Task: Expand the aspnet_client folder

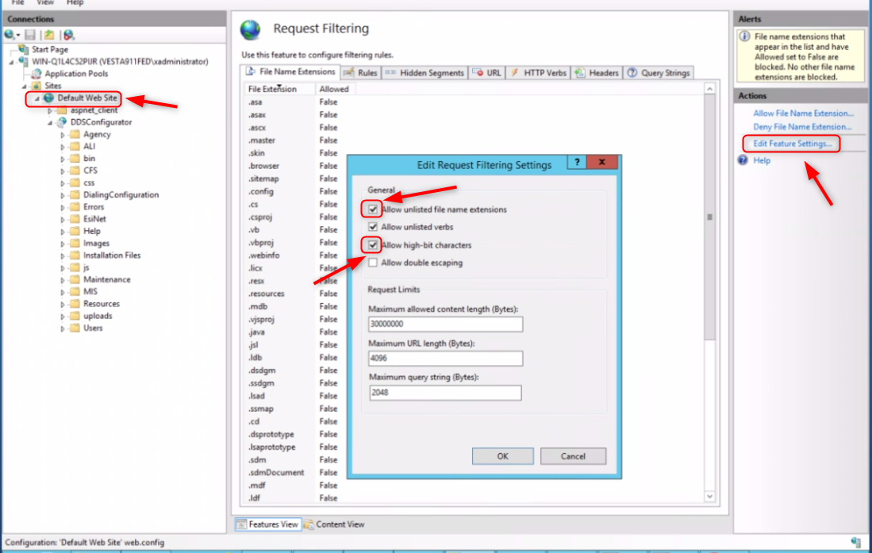Action: pyautogui.click(x=49, y=111)
